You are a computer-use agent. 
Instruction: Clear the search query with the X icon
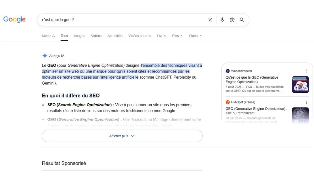pyautogui.click(x=210, y=20)
